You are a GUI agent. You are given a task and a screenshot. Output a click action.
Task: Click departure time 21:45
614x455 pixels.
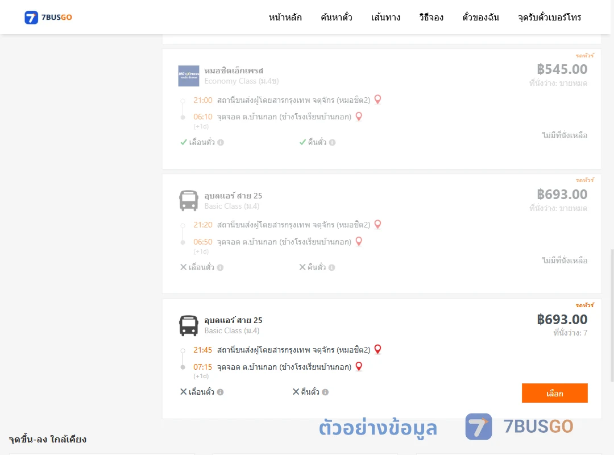[203, 350]
